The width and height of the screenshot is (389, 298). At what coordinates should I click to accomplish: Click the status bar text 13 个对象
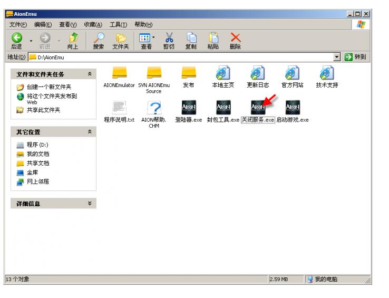(x=17, y=279)
